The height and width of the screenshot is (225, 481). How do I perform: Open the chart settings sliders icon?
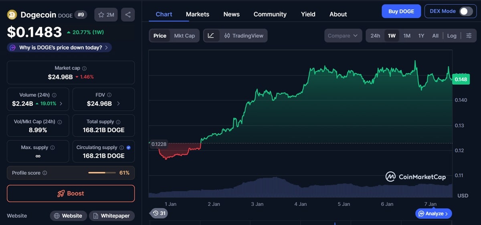469,36
